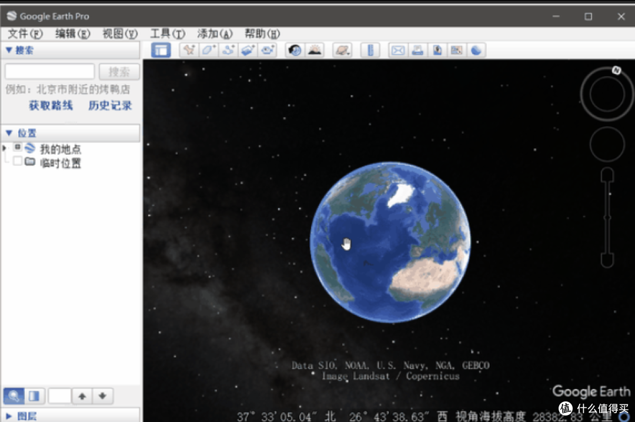Check the 临时位置 checkbox
Image resolution: width=635 pixels, height=422 pixels.
pyautogui.click(x=18, y=161)
